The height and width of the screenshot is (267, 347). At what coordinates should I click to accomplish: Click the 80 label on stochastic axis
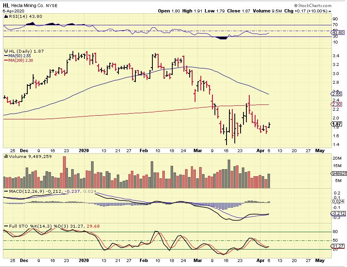[335, 231]
